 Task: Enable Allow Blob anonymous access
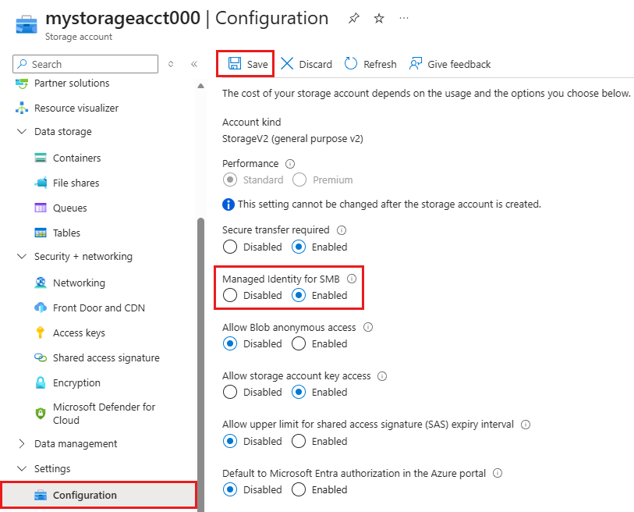[298, 343]
